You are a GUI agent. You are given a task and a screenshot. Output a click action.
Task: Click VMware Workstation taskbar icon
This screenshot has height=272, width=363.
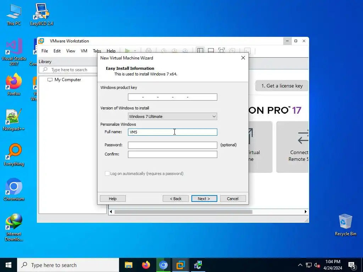[180, 265]
